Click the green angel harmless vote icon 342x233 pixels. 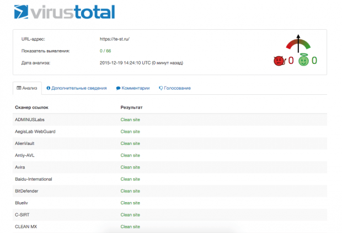click(x=303, y=61)
